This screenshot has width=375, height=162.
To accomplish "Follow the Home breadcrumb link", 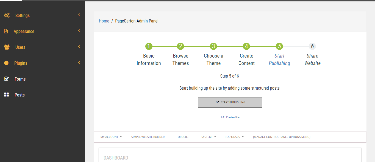I will (104, 21).
